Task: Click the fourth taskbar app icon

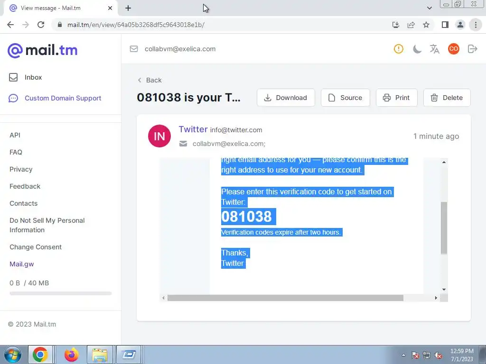Action: (x=129, y=355)
